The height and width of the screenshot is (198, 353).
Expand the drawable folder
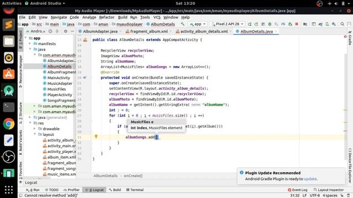pyautogui.click(x=34, y=129)
